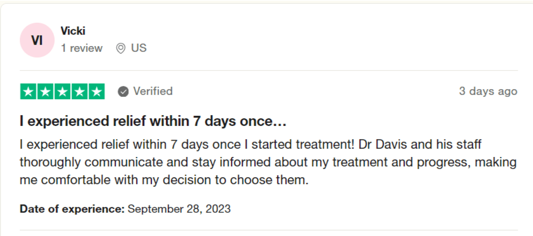This screenshot has width=533, height=236.
Task: Click the "1 review" count text
Action: tap(82, 48)
